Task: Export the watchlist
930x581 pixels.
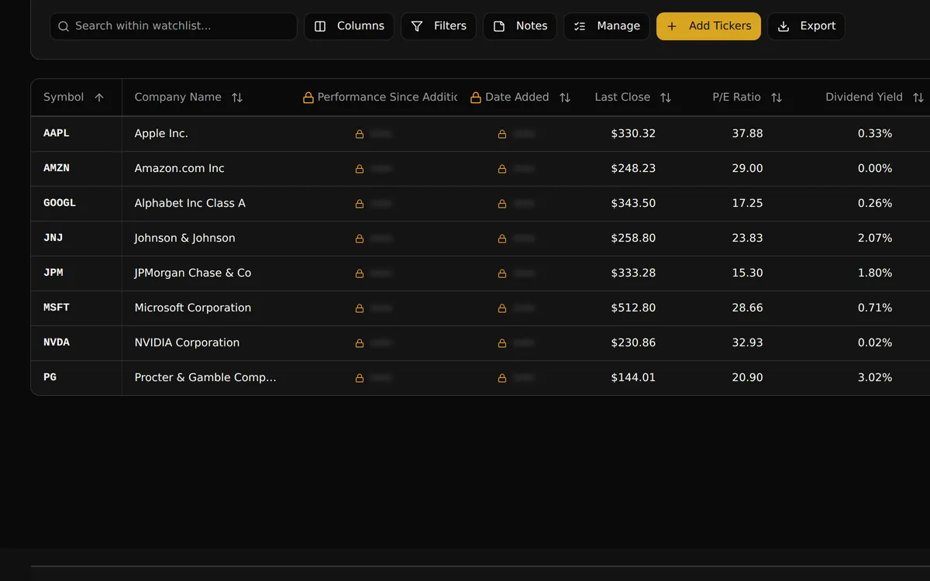Action: [x=806, y=26]
